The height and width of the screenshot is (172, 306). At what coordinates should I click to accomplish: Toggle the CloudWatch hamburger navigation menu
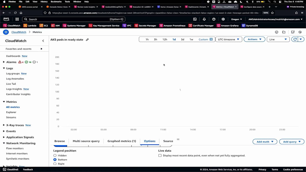pos(6,32)
